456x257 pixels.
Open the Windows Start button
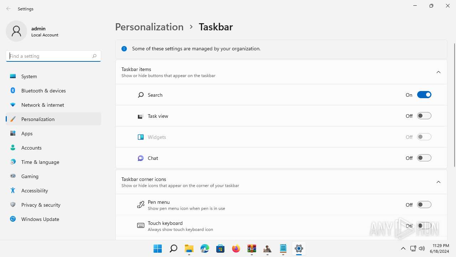coord(158,248)
